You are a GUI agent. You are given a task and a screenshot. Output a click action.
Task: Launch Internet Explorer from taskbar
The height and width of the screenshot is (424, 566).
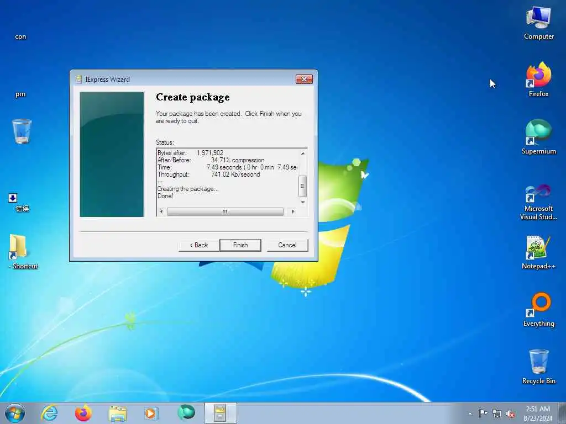[49, 413]
